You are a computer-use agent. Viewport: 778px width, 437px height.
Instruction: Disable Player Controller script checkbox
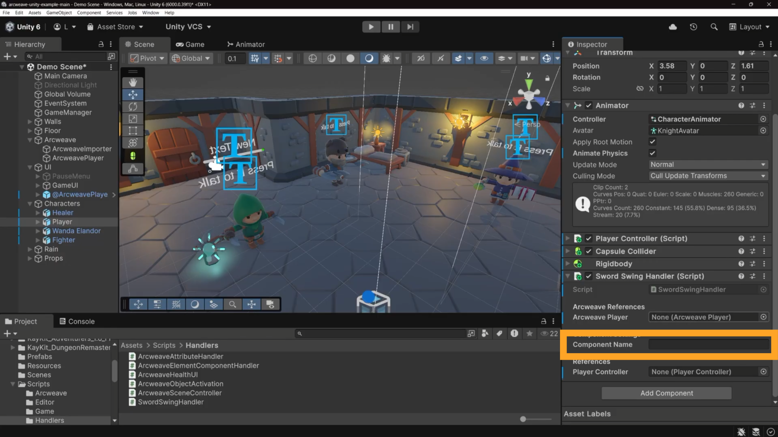[588, 238]
